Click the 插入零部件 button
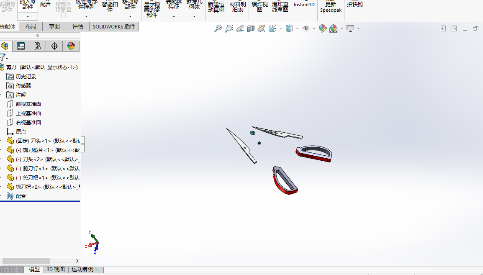This screenshot has height=275, width=483. coord(28,5)
